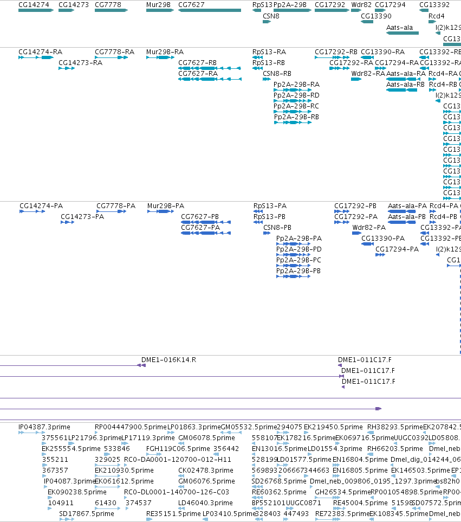Click the CSN8-PB protein label
Viewport: 461px width, 522px height.
(x=277, y=227)
